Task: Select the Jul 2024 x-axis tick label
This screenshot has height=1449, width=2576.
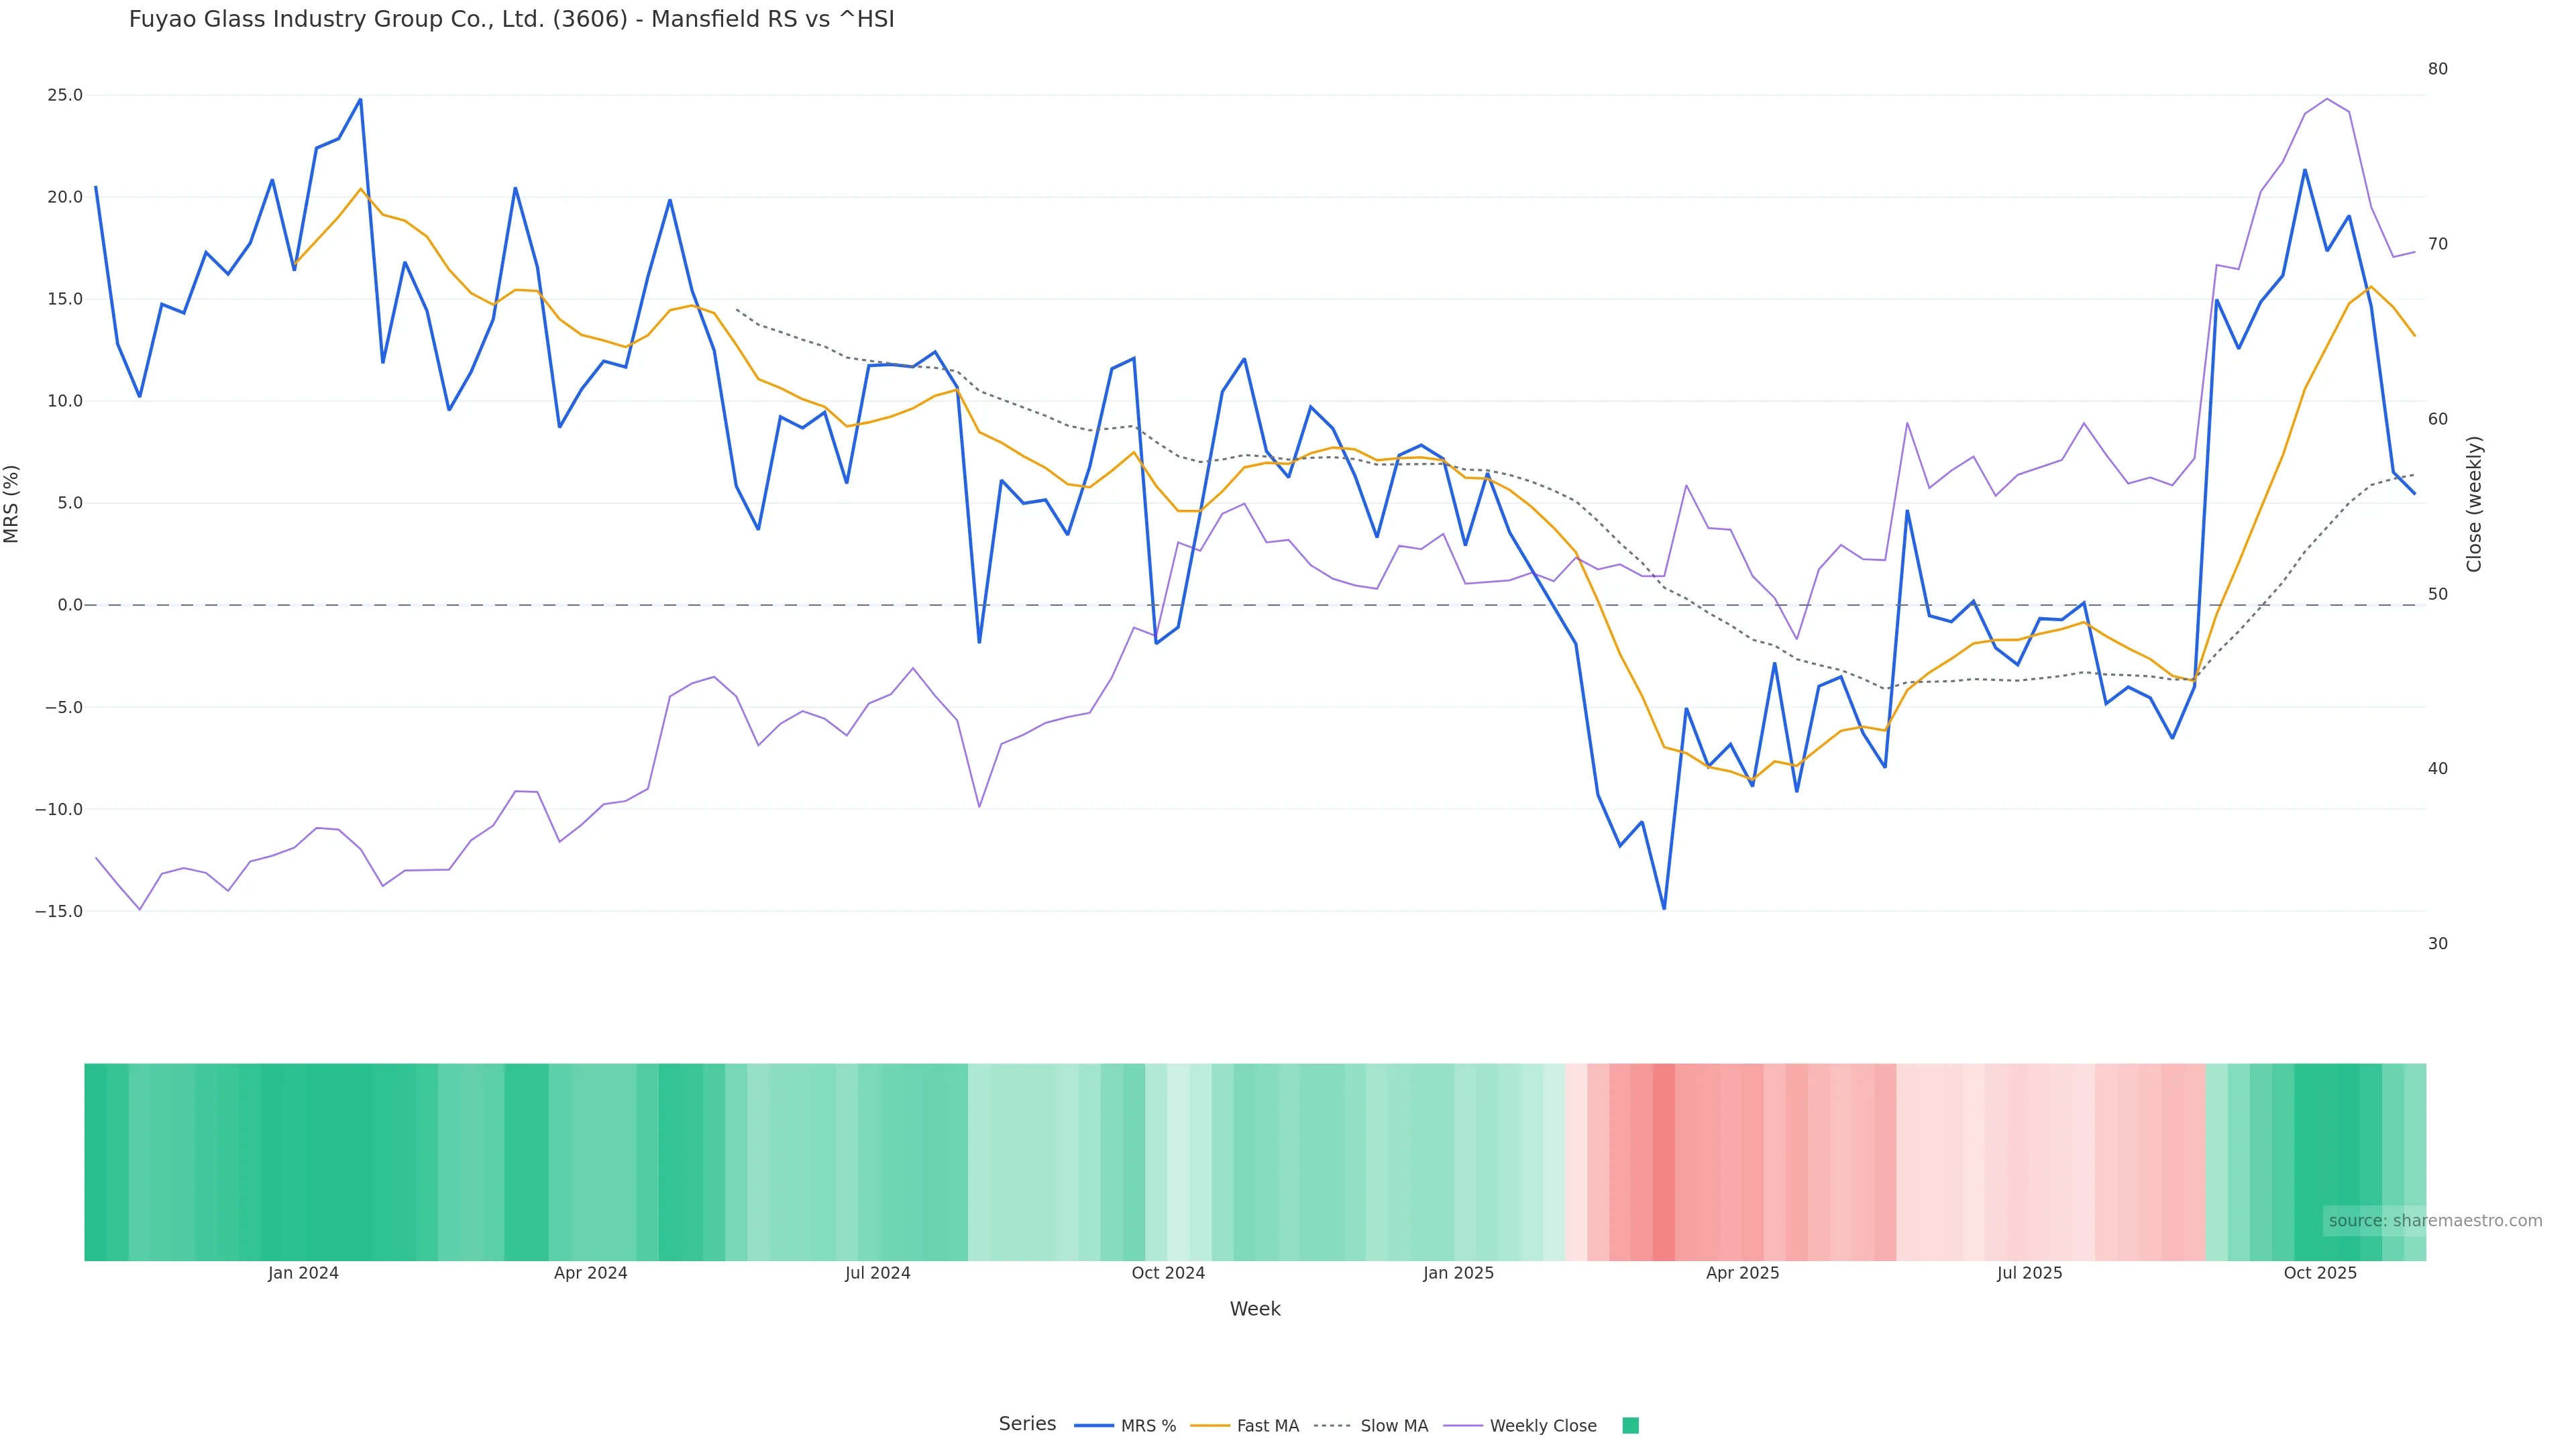Action: pyautogui.click(x=877, y=1273)
